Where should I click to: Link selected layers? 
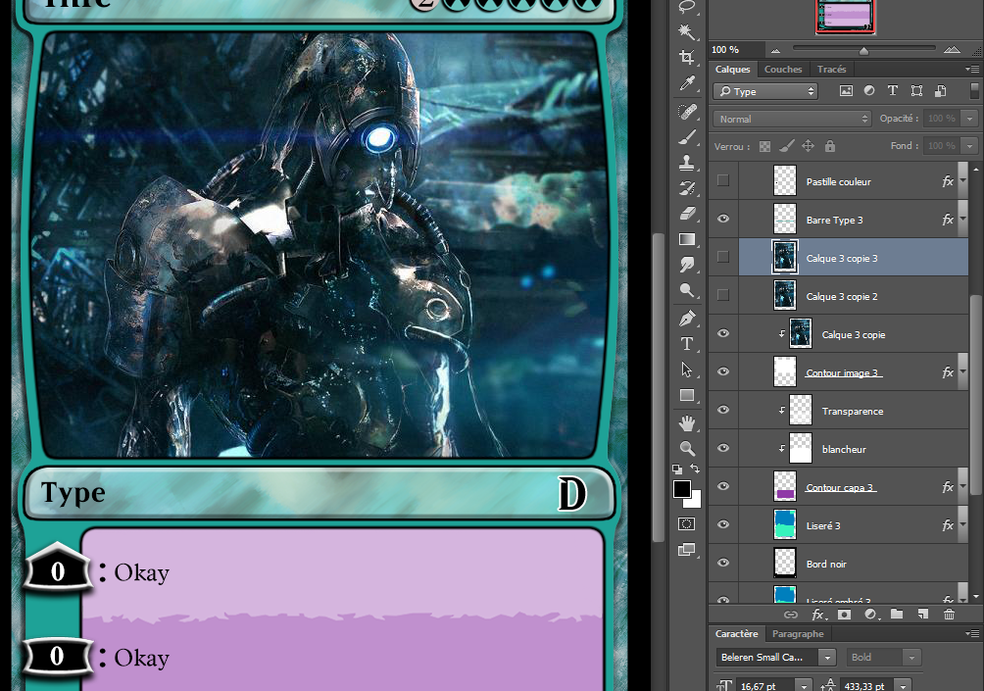pyautogui.click(x=791, y=615)
